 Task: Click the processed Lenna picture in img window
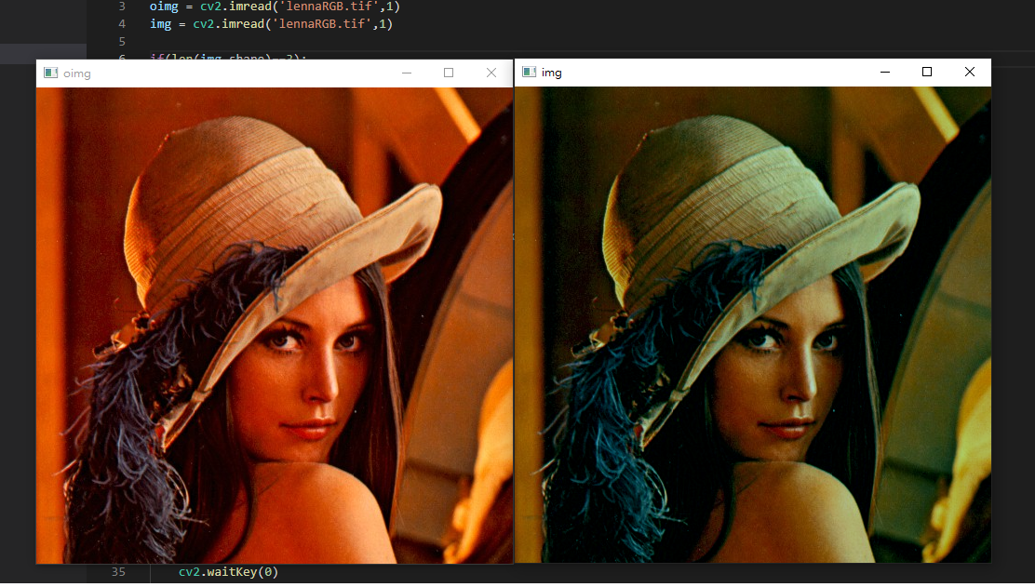pos(753,325)
